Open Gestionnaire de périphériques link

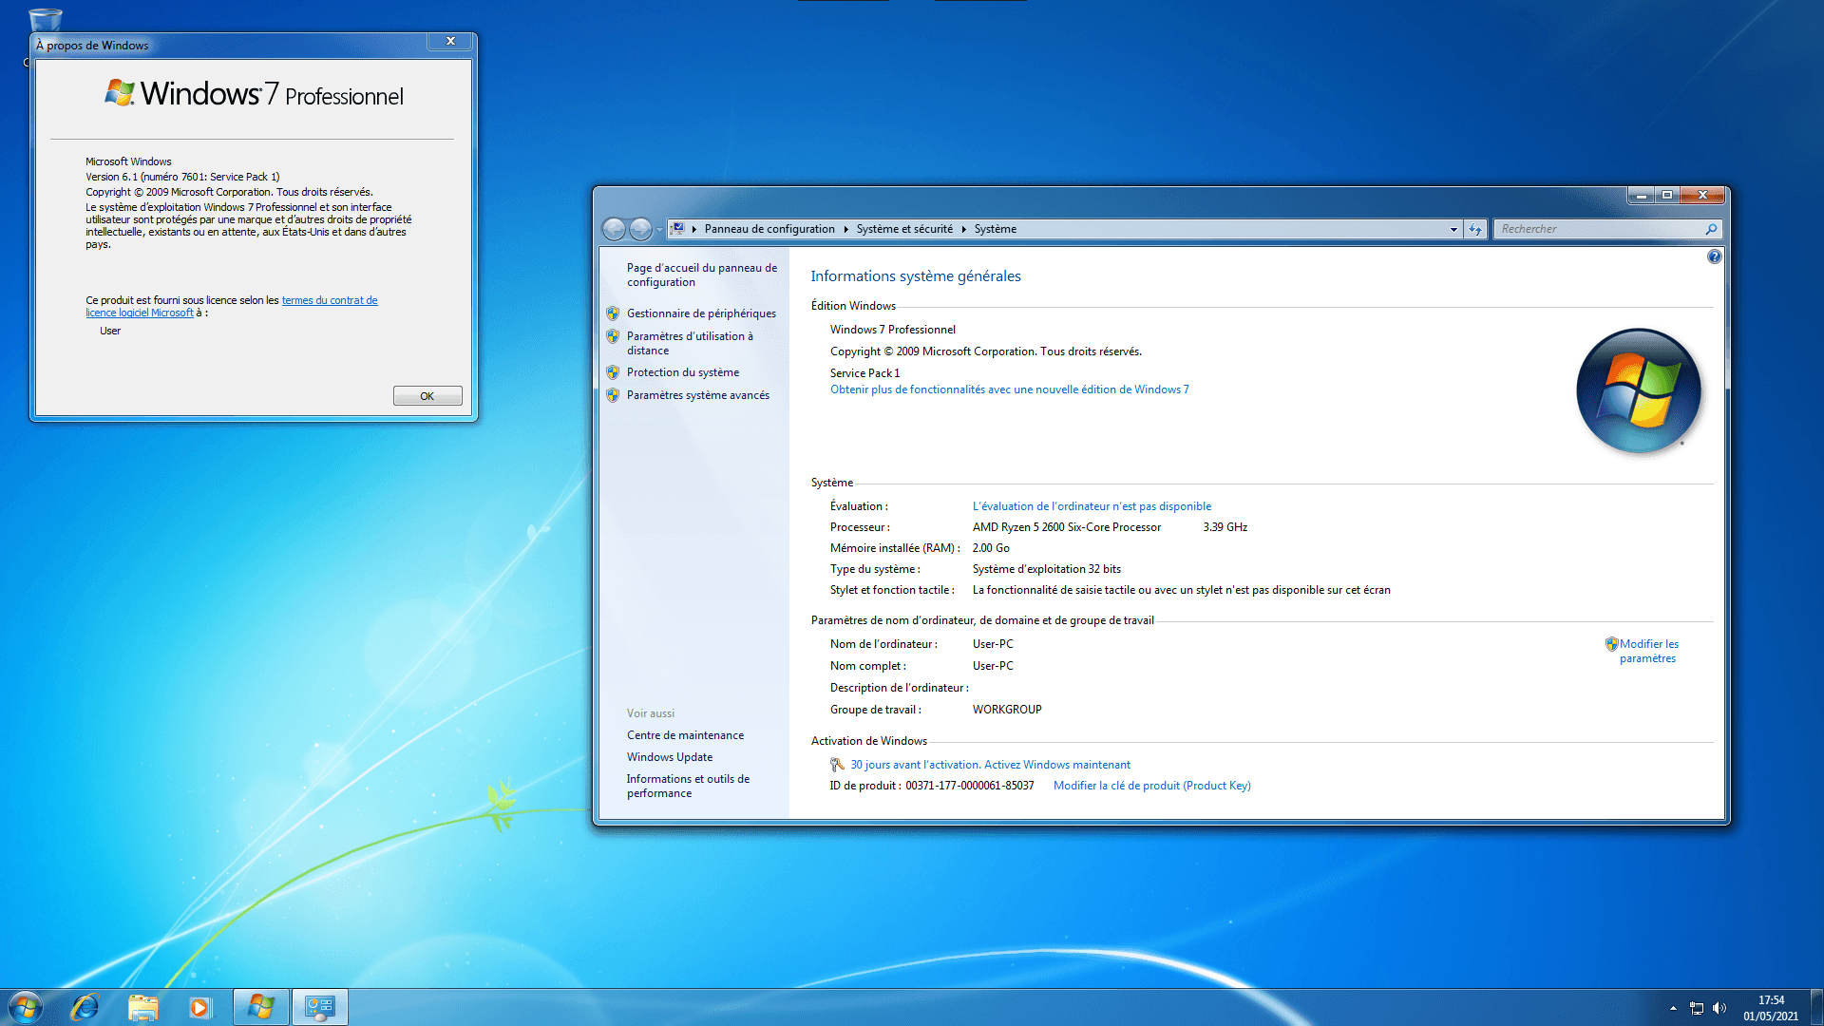pos(701,313)
